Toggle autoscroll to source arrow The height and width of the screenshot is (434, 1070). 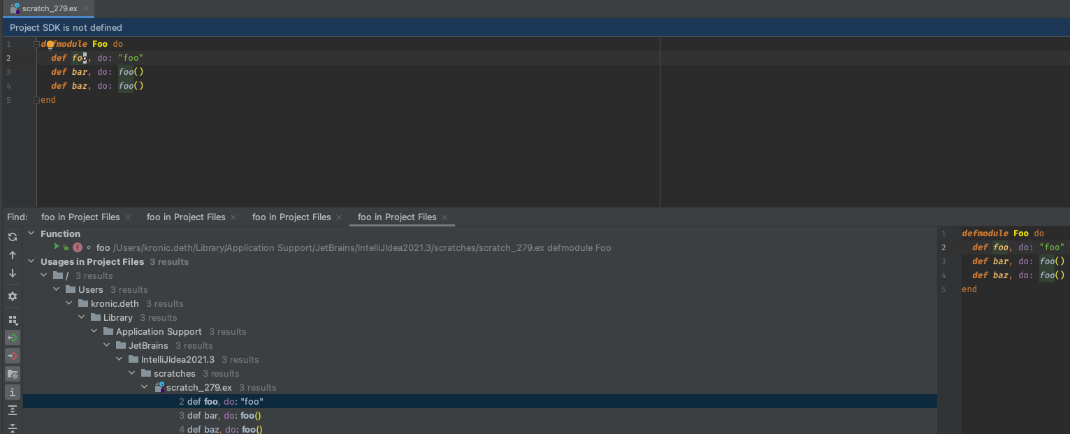point(12,338)
